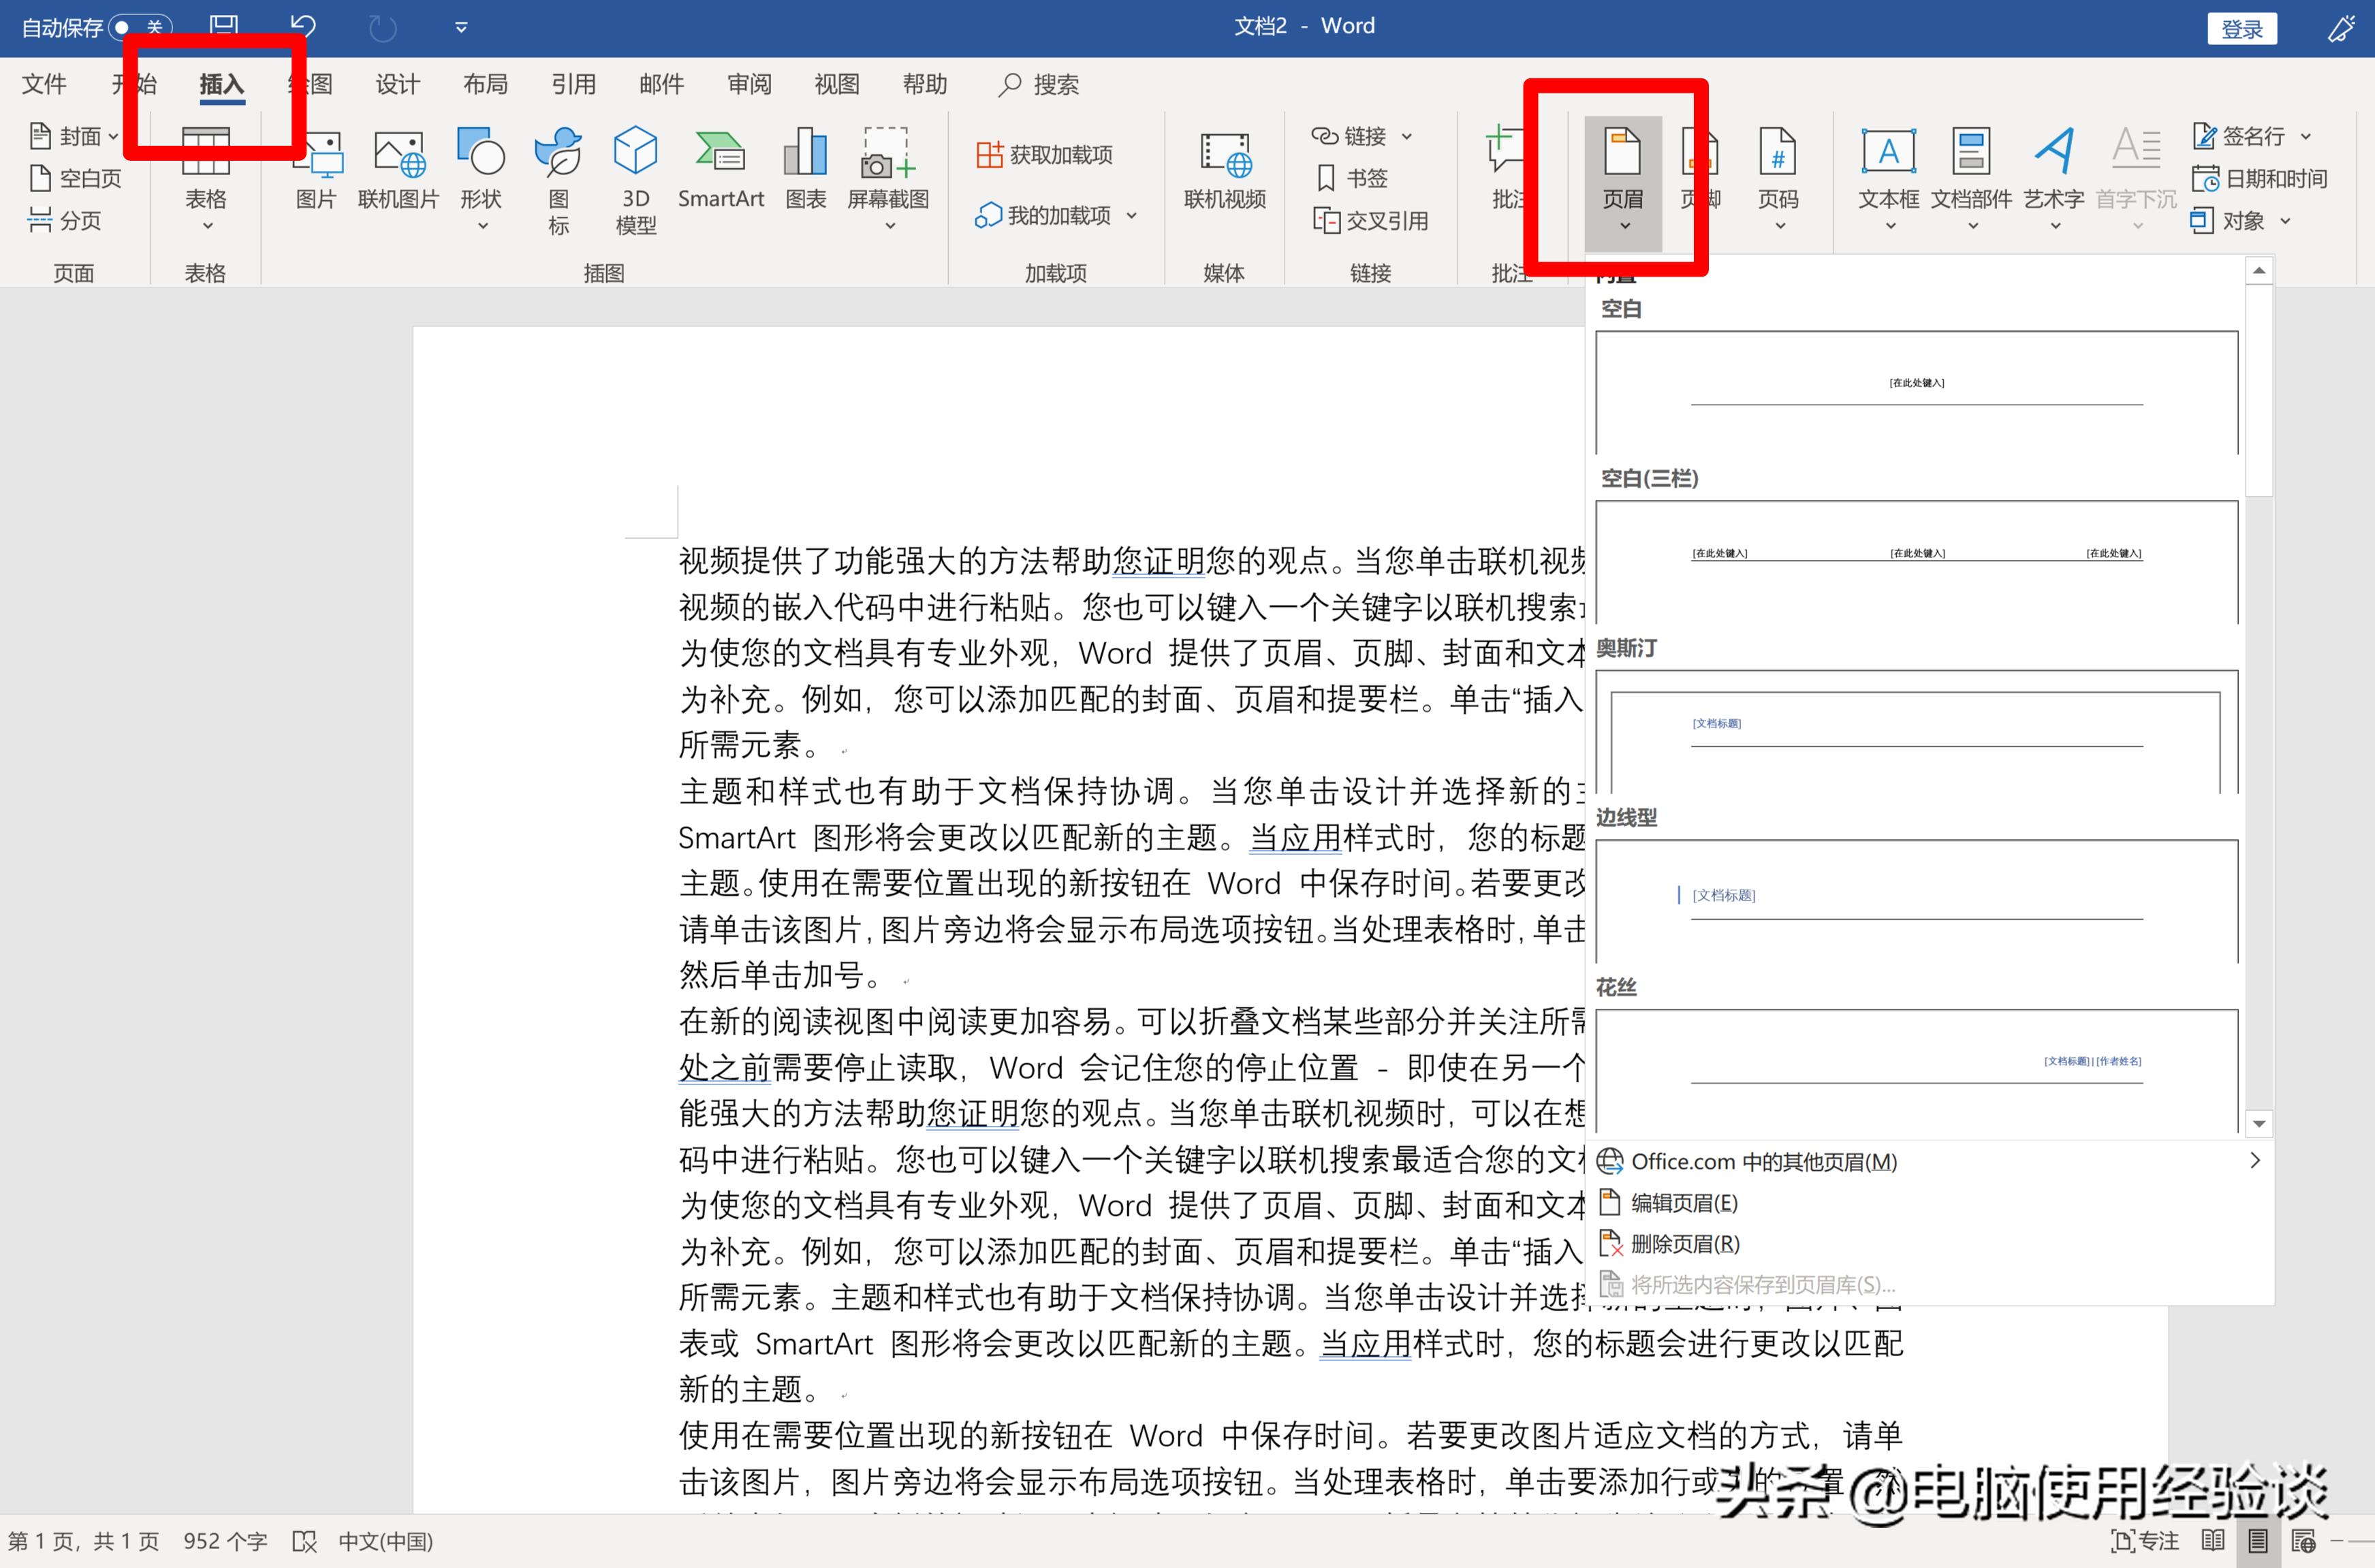Switch to read mode view icon
Screen dimensions: 2375x1568
coord(2213,1541)
